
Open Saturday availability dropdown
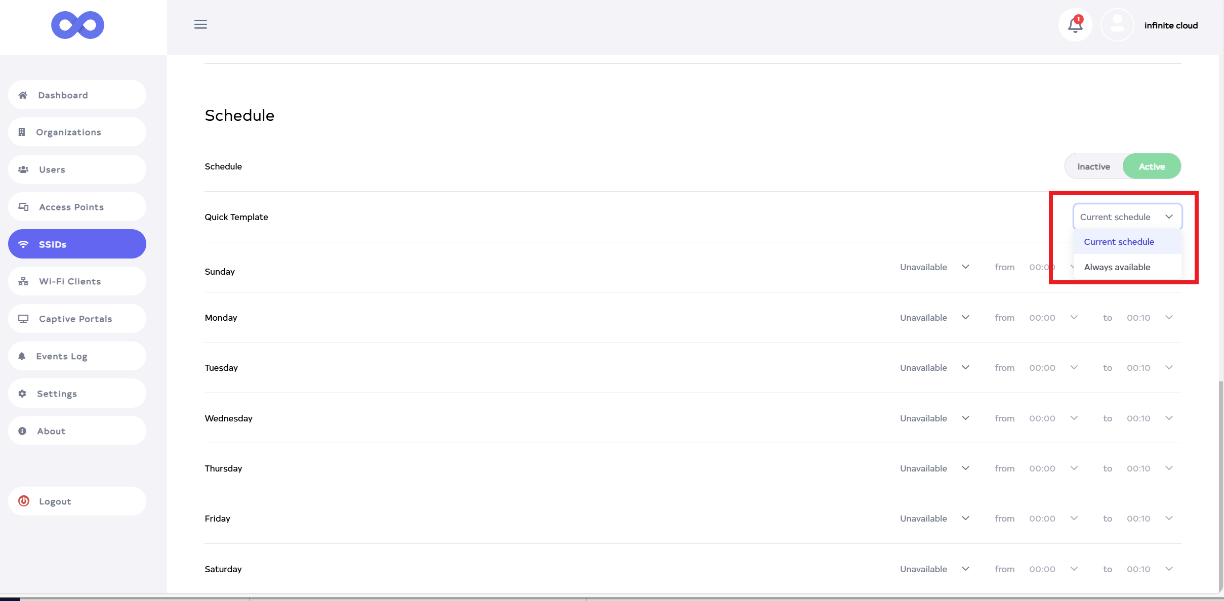(x=934, y=569)
